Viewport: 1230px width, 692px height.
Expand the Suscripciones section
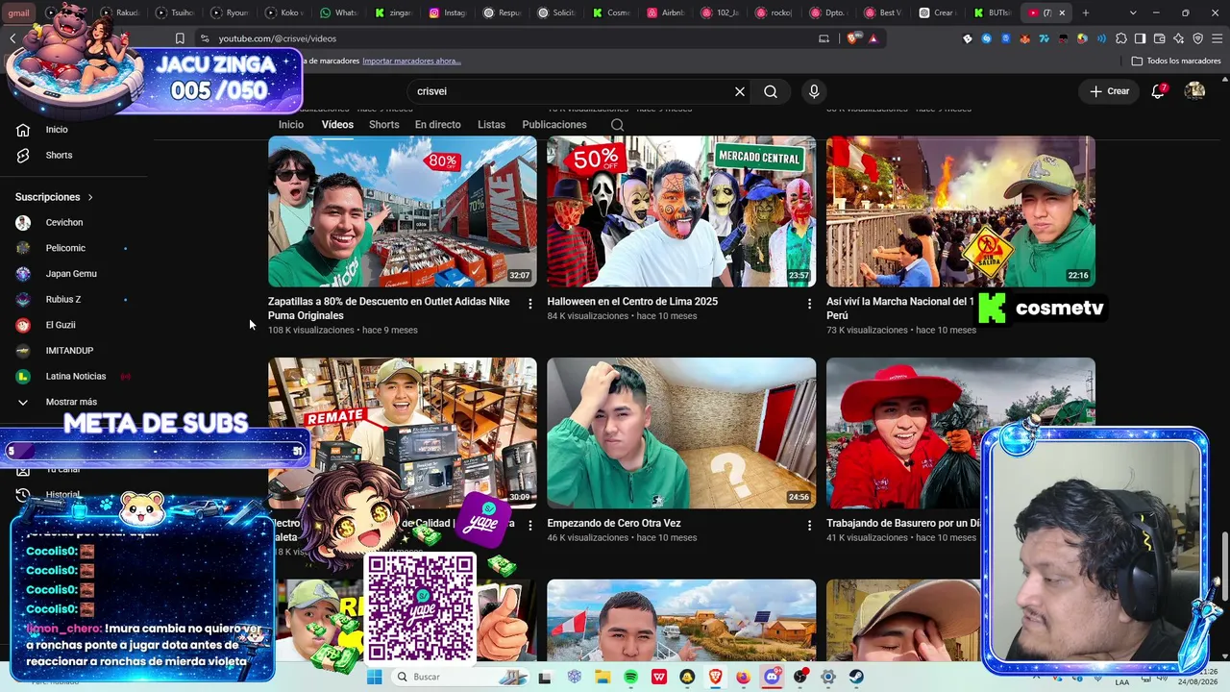point(55,197)
